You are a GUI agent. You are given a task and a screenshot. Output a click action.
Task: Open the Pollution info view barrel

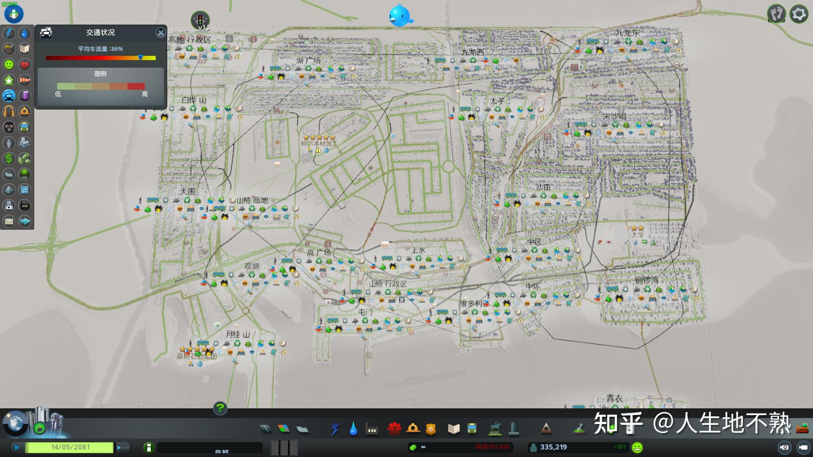pyautogui.click(x=25, y=96)
